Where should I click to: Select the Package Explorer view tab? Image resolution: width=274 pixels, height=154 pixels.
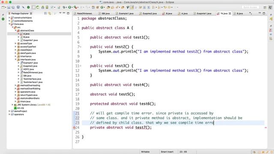point(20,13)
